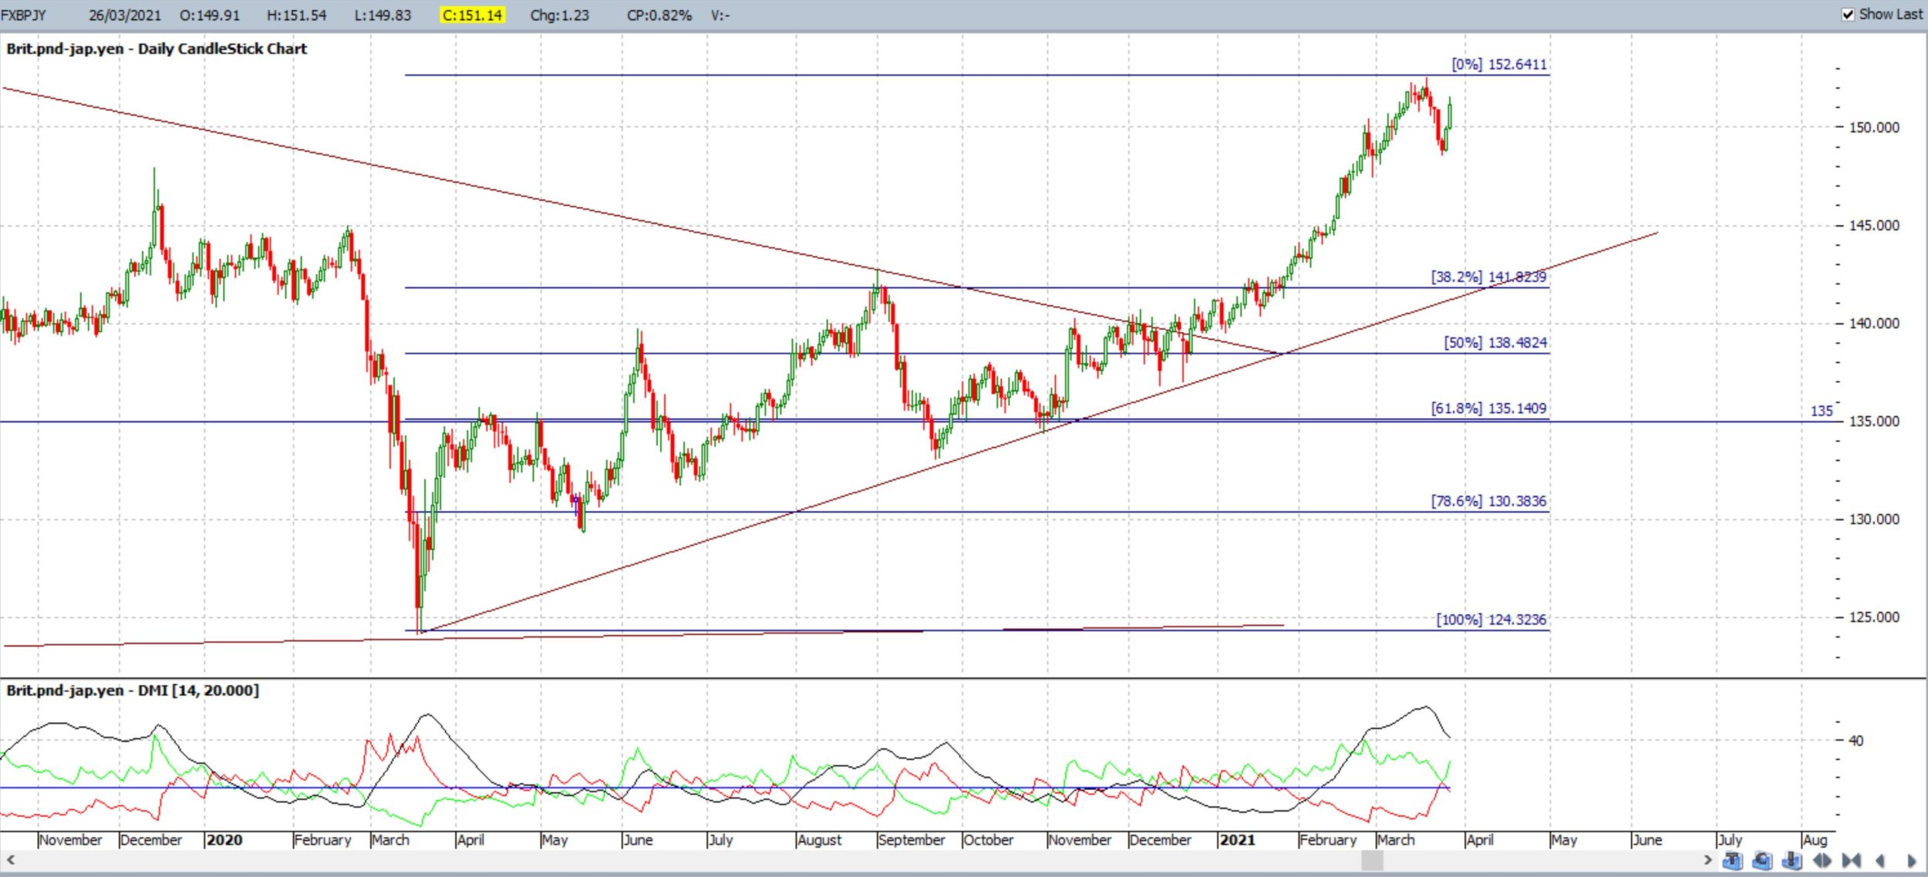The image size is (1928, 877).
Task: Click the 130.000 price axis label
Action: [1874, 519]
